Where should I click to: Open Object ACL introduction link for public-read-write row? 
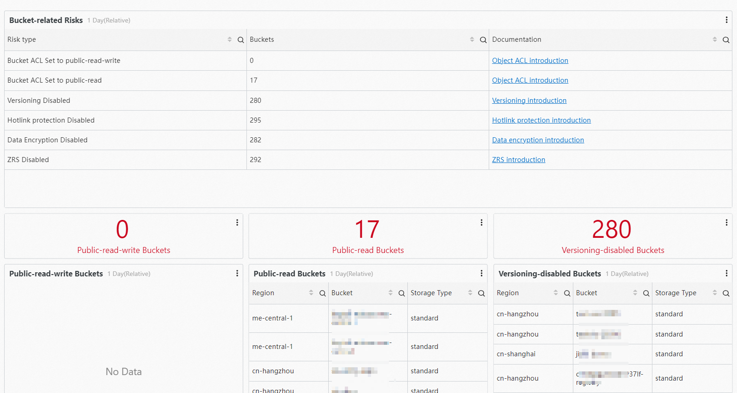coord(530,61)
